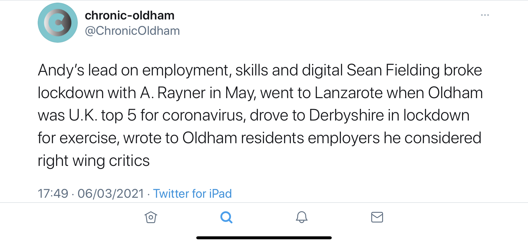528x244 pixels.
Task: Click the word 'coronavirus' in tweet
Action: click(204, 115)
